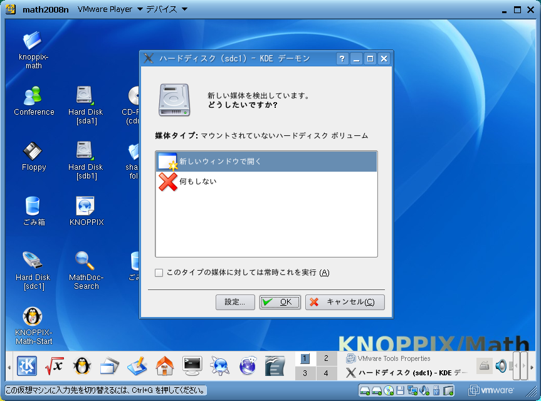Click the floppy device icon in the VMware status bar
Viewport: 541px width, 401px height.
point(400,390)
